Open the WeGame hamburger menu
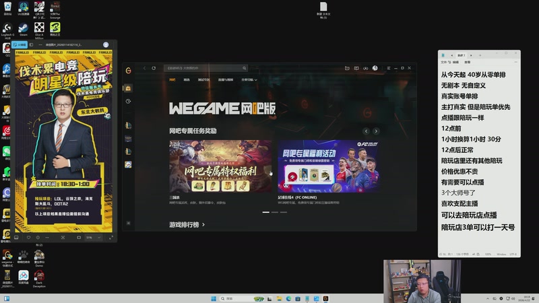This screenshot has width=539, height=303. pyautogui.click(x=389, y=68)
